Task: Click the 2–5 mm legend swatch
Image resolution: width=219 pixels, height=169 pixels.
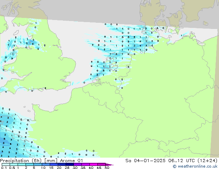Action: pyautogui.click(x=30, y=165)
